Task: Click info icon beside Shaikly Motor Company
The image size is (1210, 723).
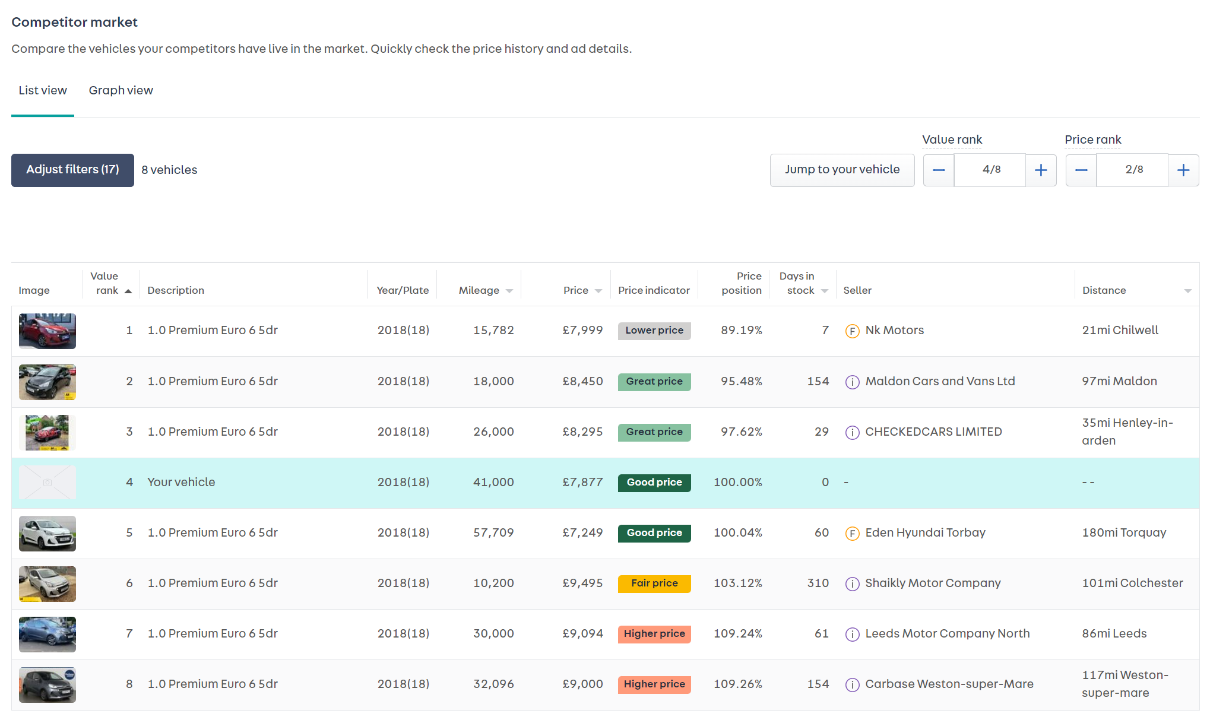Action: 852,584
